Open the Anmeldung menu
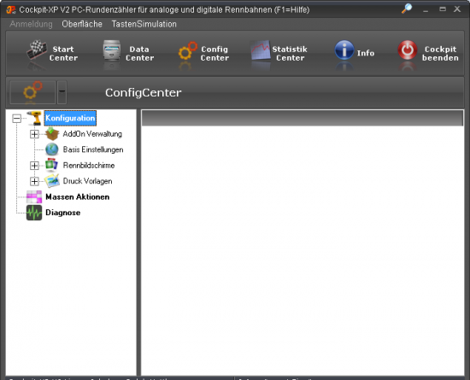Screen dimensions: 470x380 (31, 24)
